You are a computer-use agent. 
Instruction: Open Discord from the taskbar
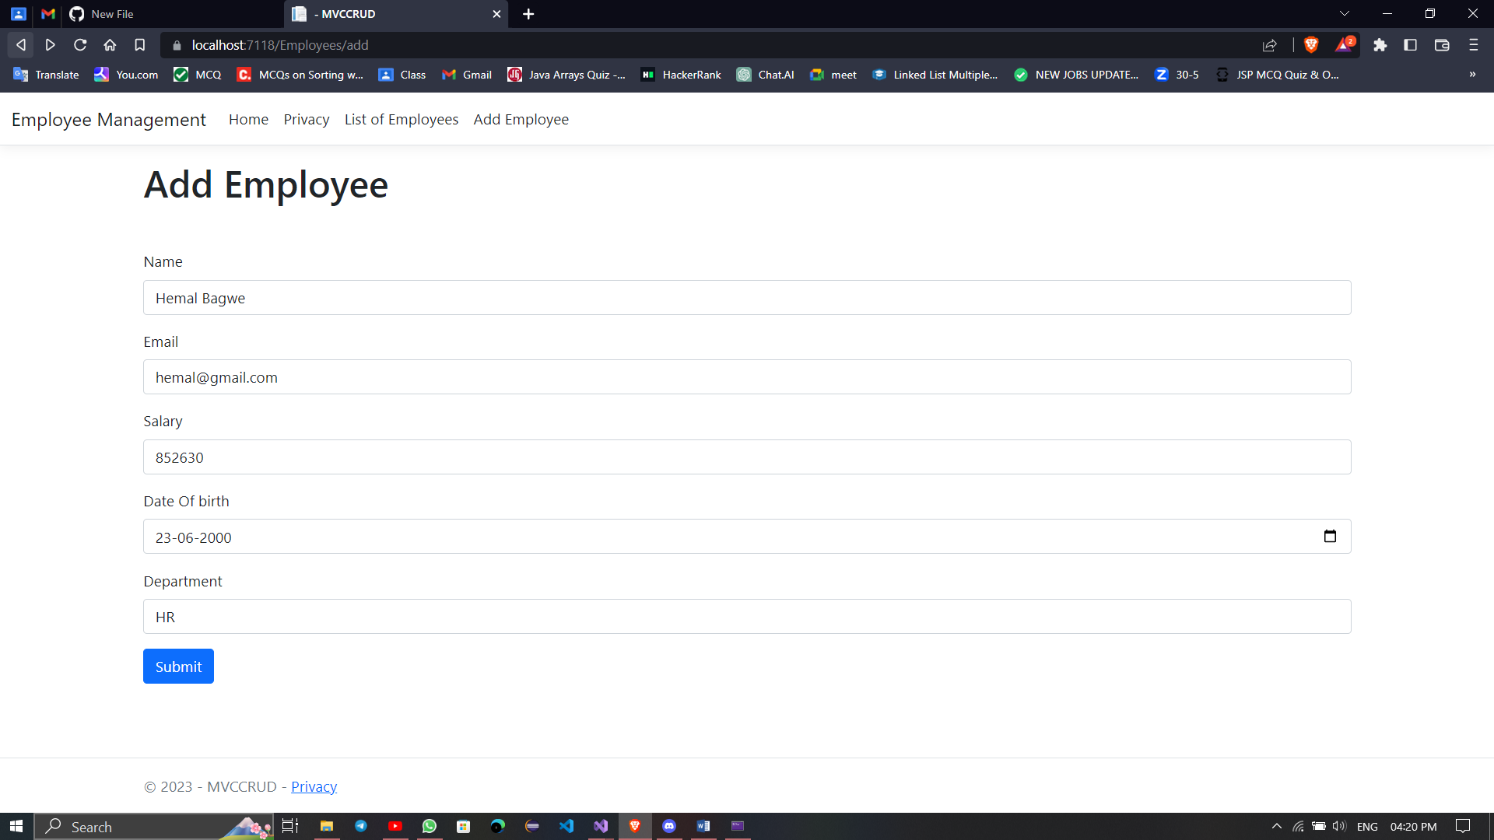669,826
